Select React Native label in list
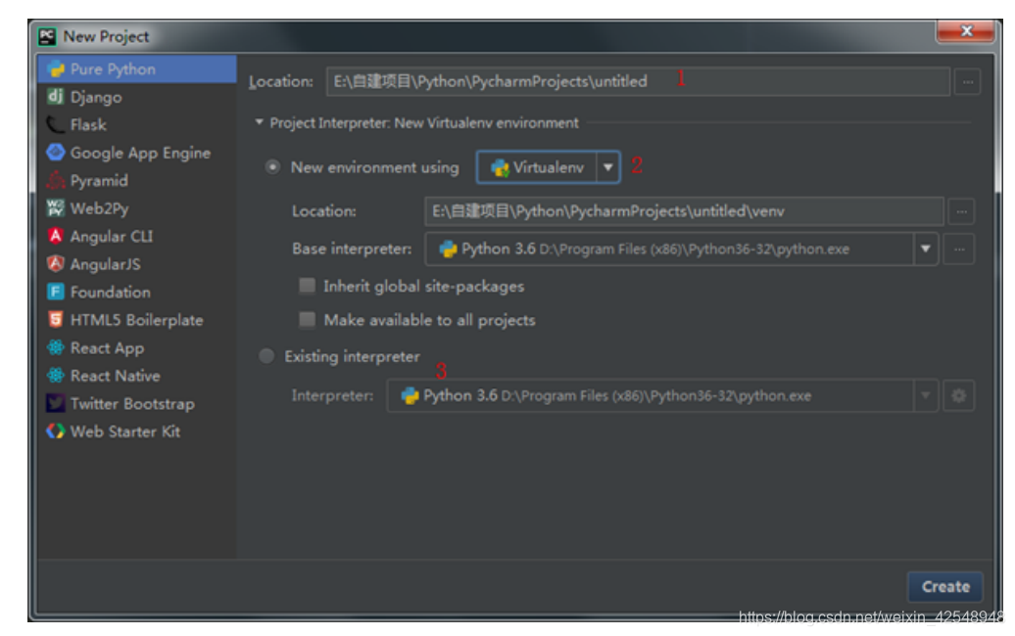This screenshot has height=636, width=1015. coord(116,376)
